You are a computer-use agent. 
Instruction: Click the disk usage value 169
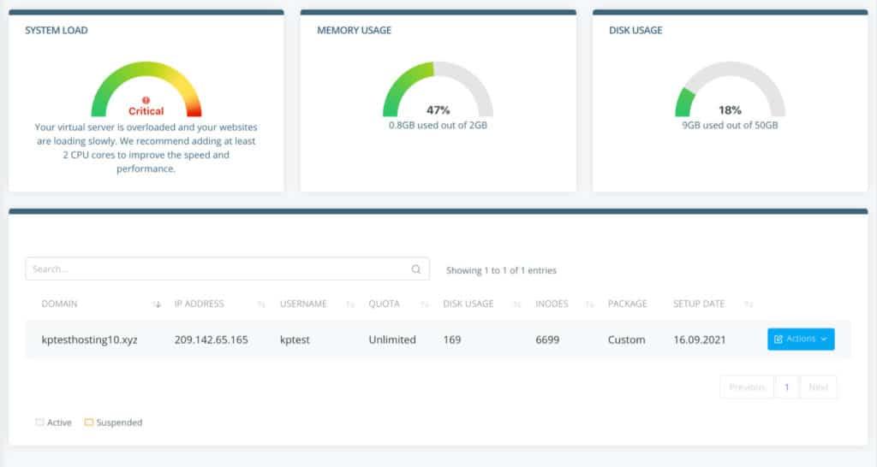[452, 340]
